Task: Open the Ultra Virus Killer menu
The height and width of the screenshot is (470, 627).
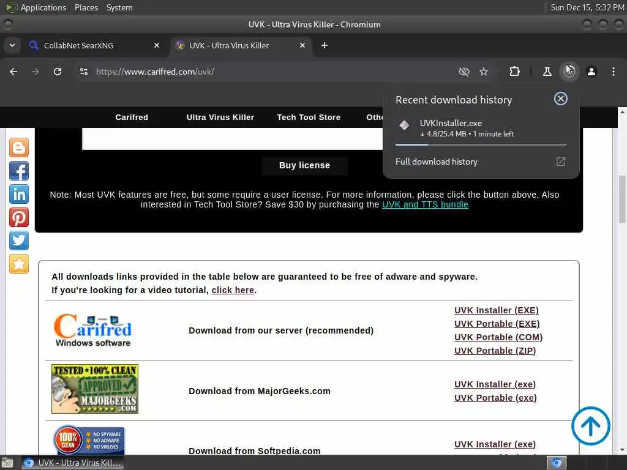Action: coord(220,117)
